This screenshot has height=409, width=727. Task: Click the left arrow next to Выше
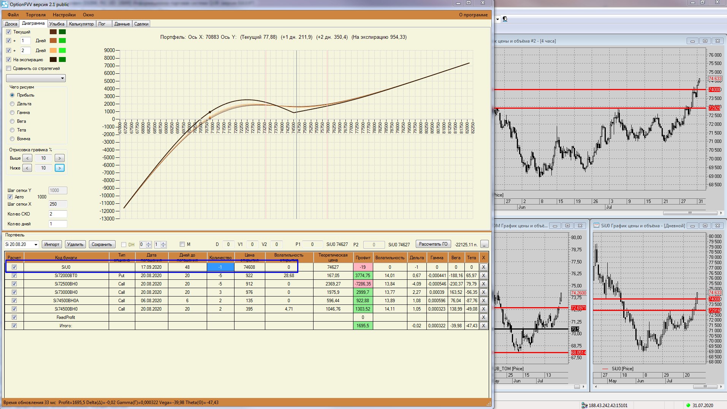pos(27,158)
